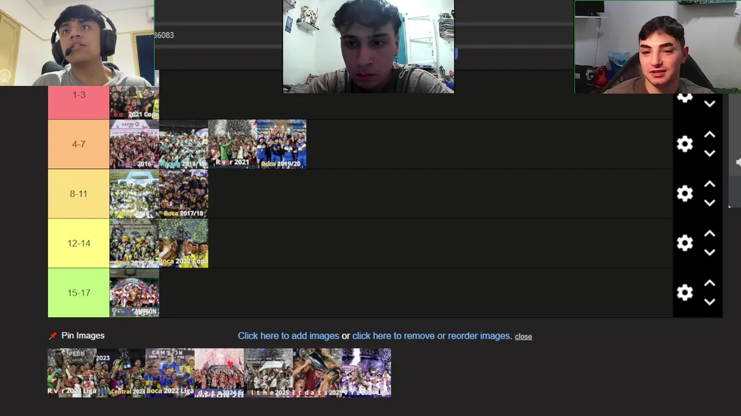Pick the Racing 2018/19 image
The width and height of the screenshot is (741, 416).
pos(184,144)
